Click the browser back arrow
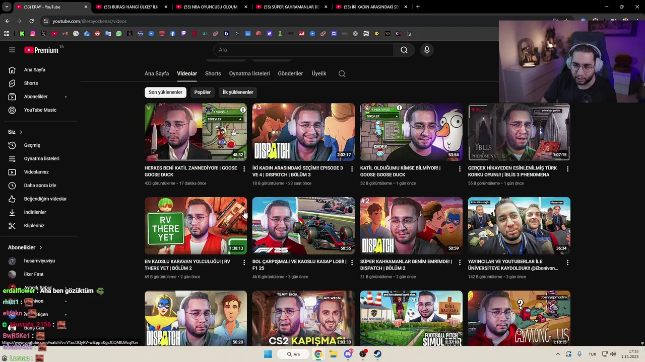The image size is (645, 362). 7,21
